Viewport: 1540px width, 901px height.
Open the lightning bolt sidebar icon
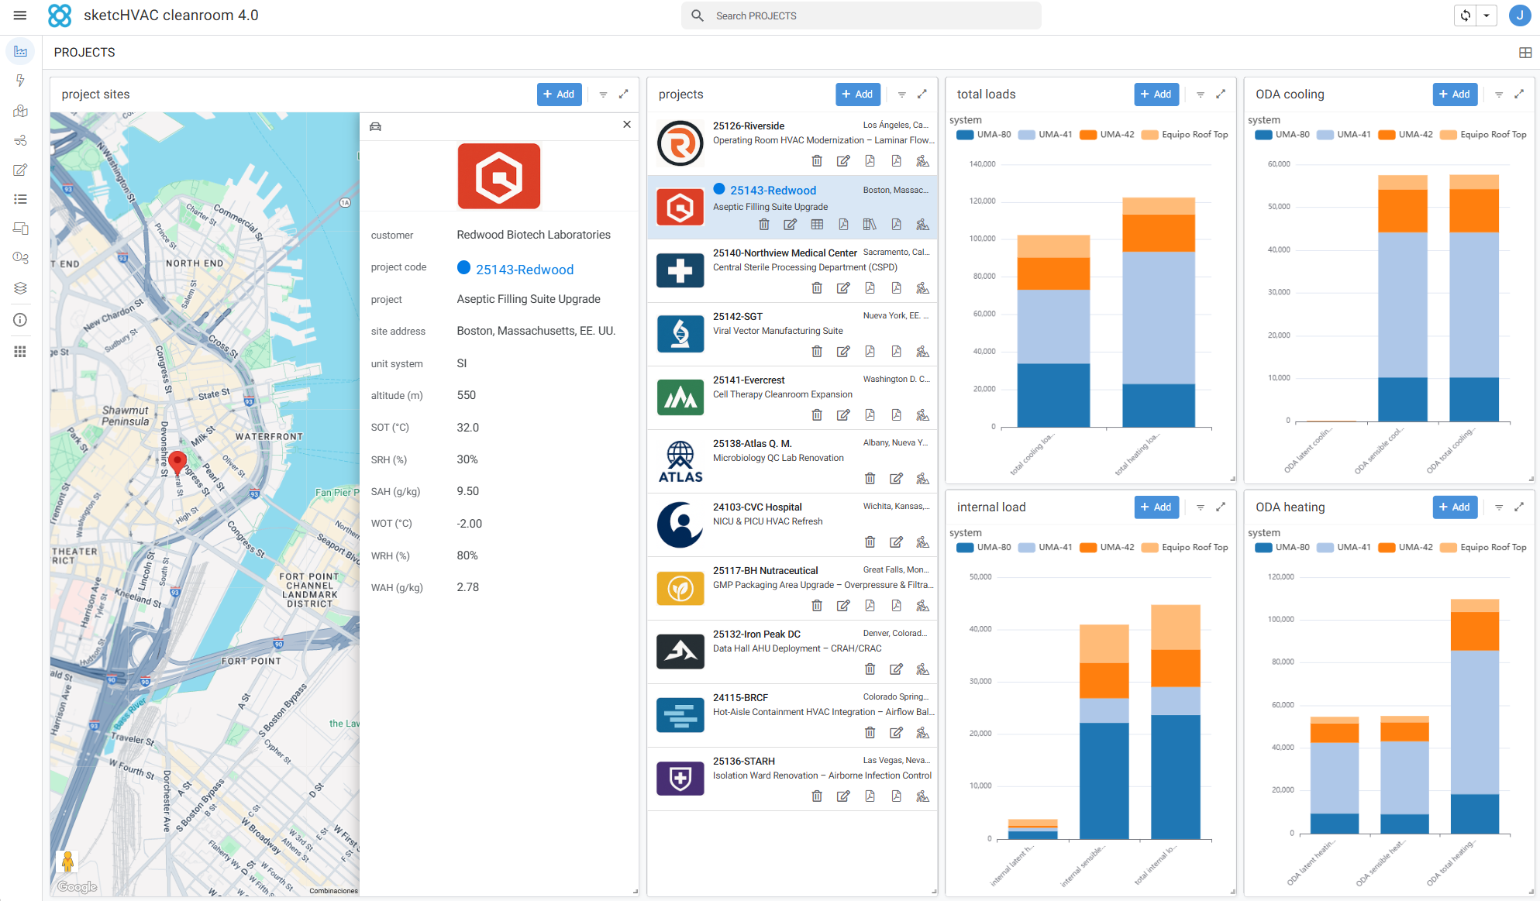(x=21, y=81)
